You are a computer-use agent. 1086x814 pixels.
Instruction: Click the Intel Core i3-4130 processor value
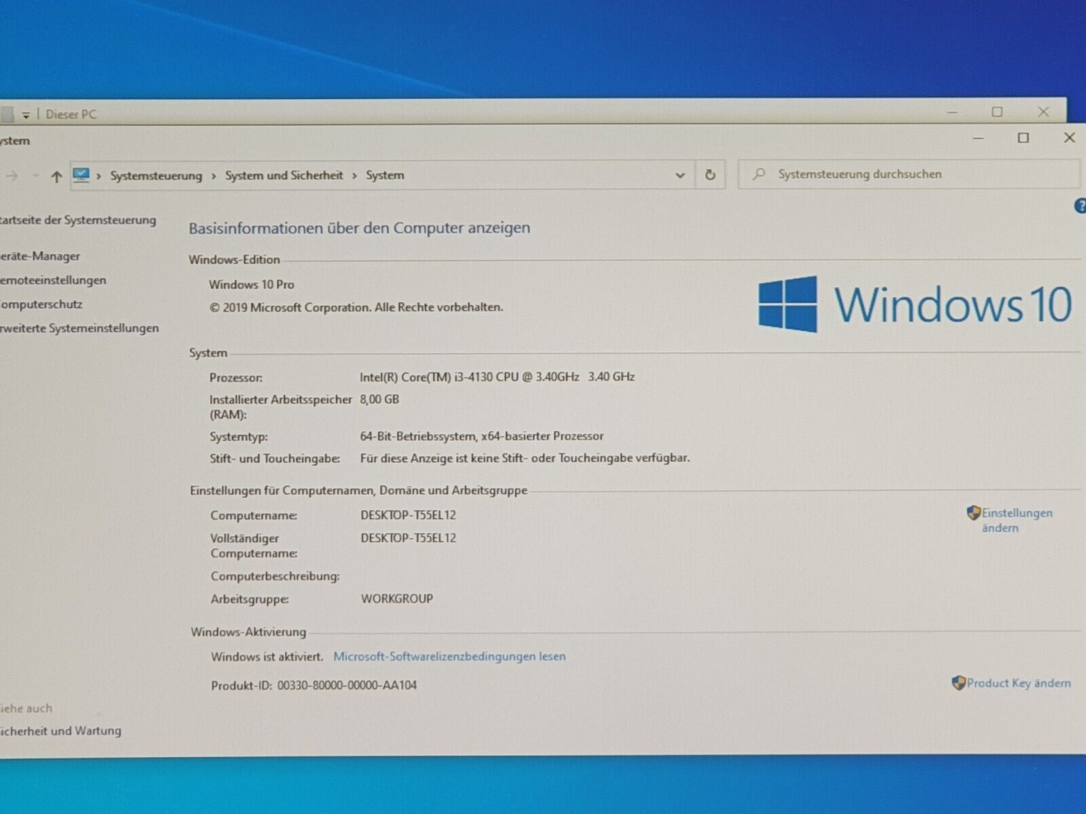pos(497,376)
